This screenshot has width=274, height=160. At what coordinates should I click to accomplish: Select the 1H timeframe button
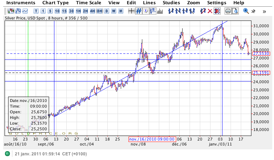(x=78, y=11)
